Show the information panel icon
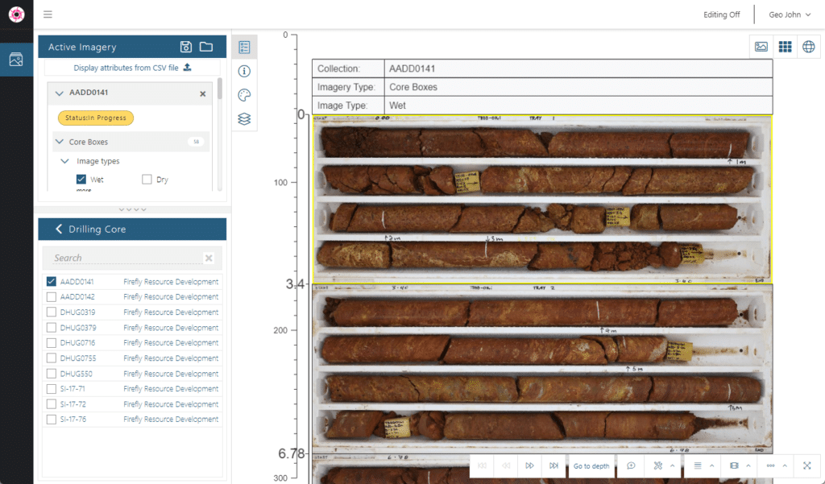Image resolution: width=825 pixels, height=484 pixels. pos(244,71)
